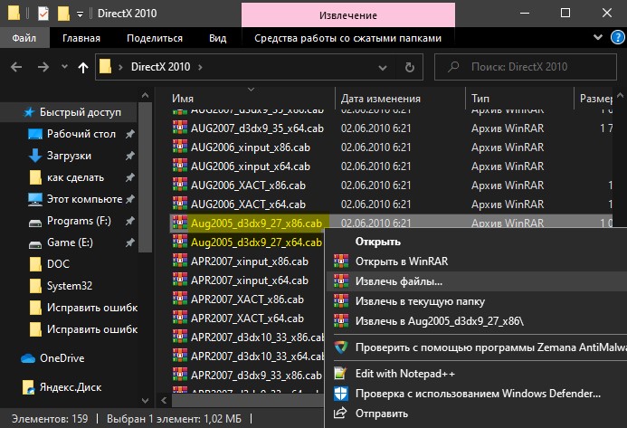Choose Открыть в WinRAR context menu entry
Screen dimensions: 627x428
tap(402, 262)
